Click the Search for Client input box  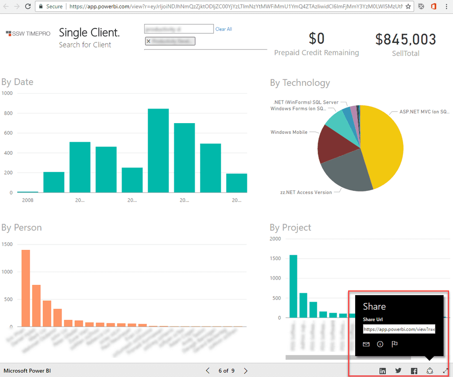pos(179,28)
